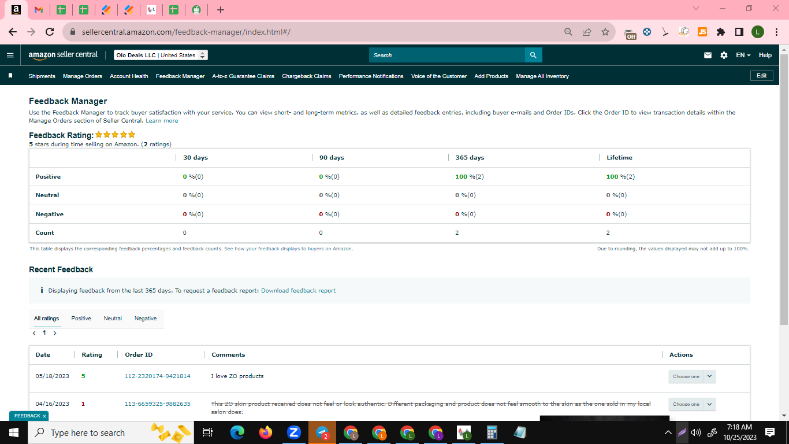Viewport: 789px width, 444px height.
Task: Open Performance Notifications
Action: (371, 76)
